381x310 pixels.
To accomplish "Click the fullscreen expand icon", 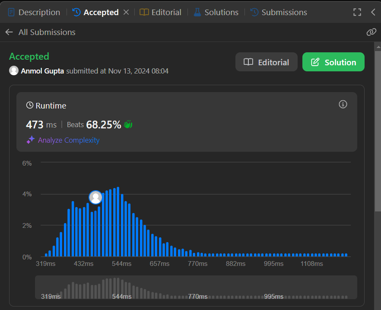I will [x=357, y=12].
